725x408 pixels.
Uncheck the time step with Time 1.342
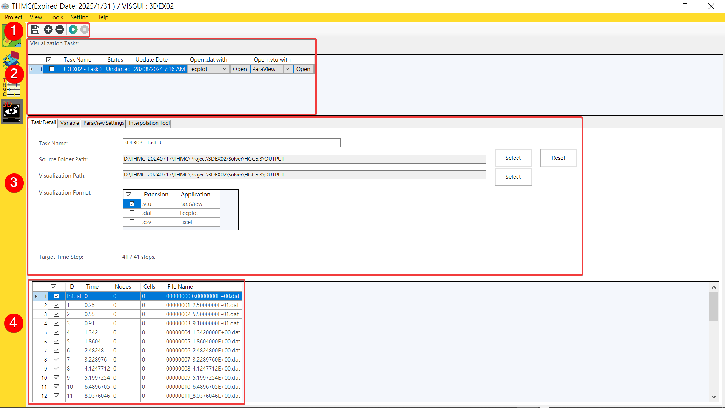tap(57, 332)
